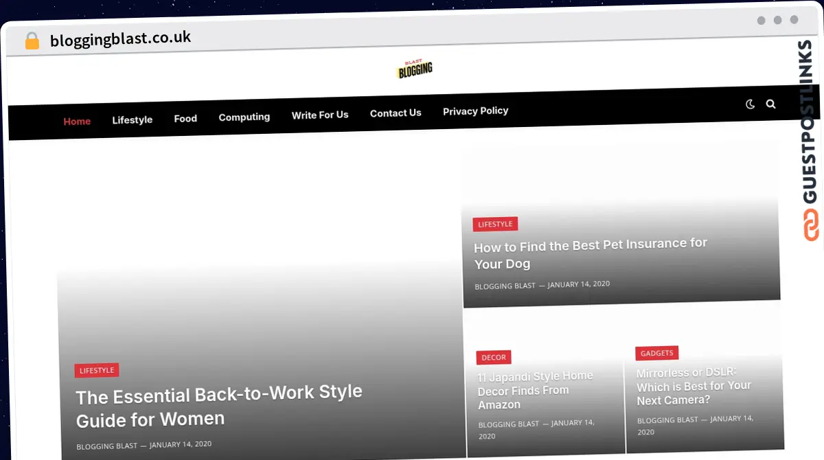
Task: Open site search via the magnifier icon
Action: (770, 104)
